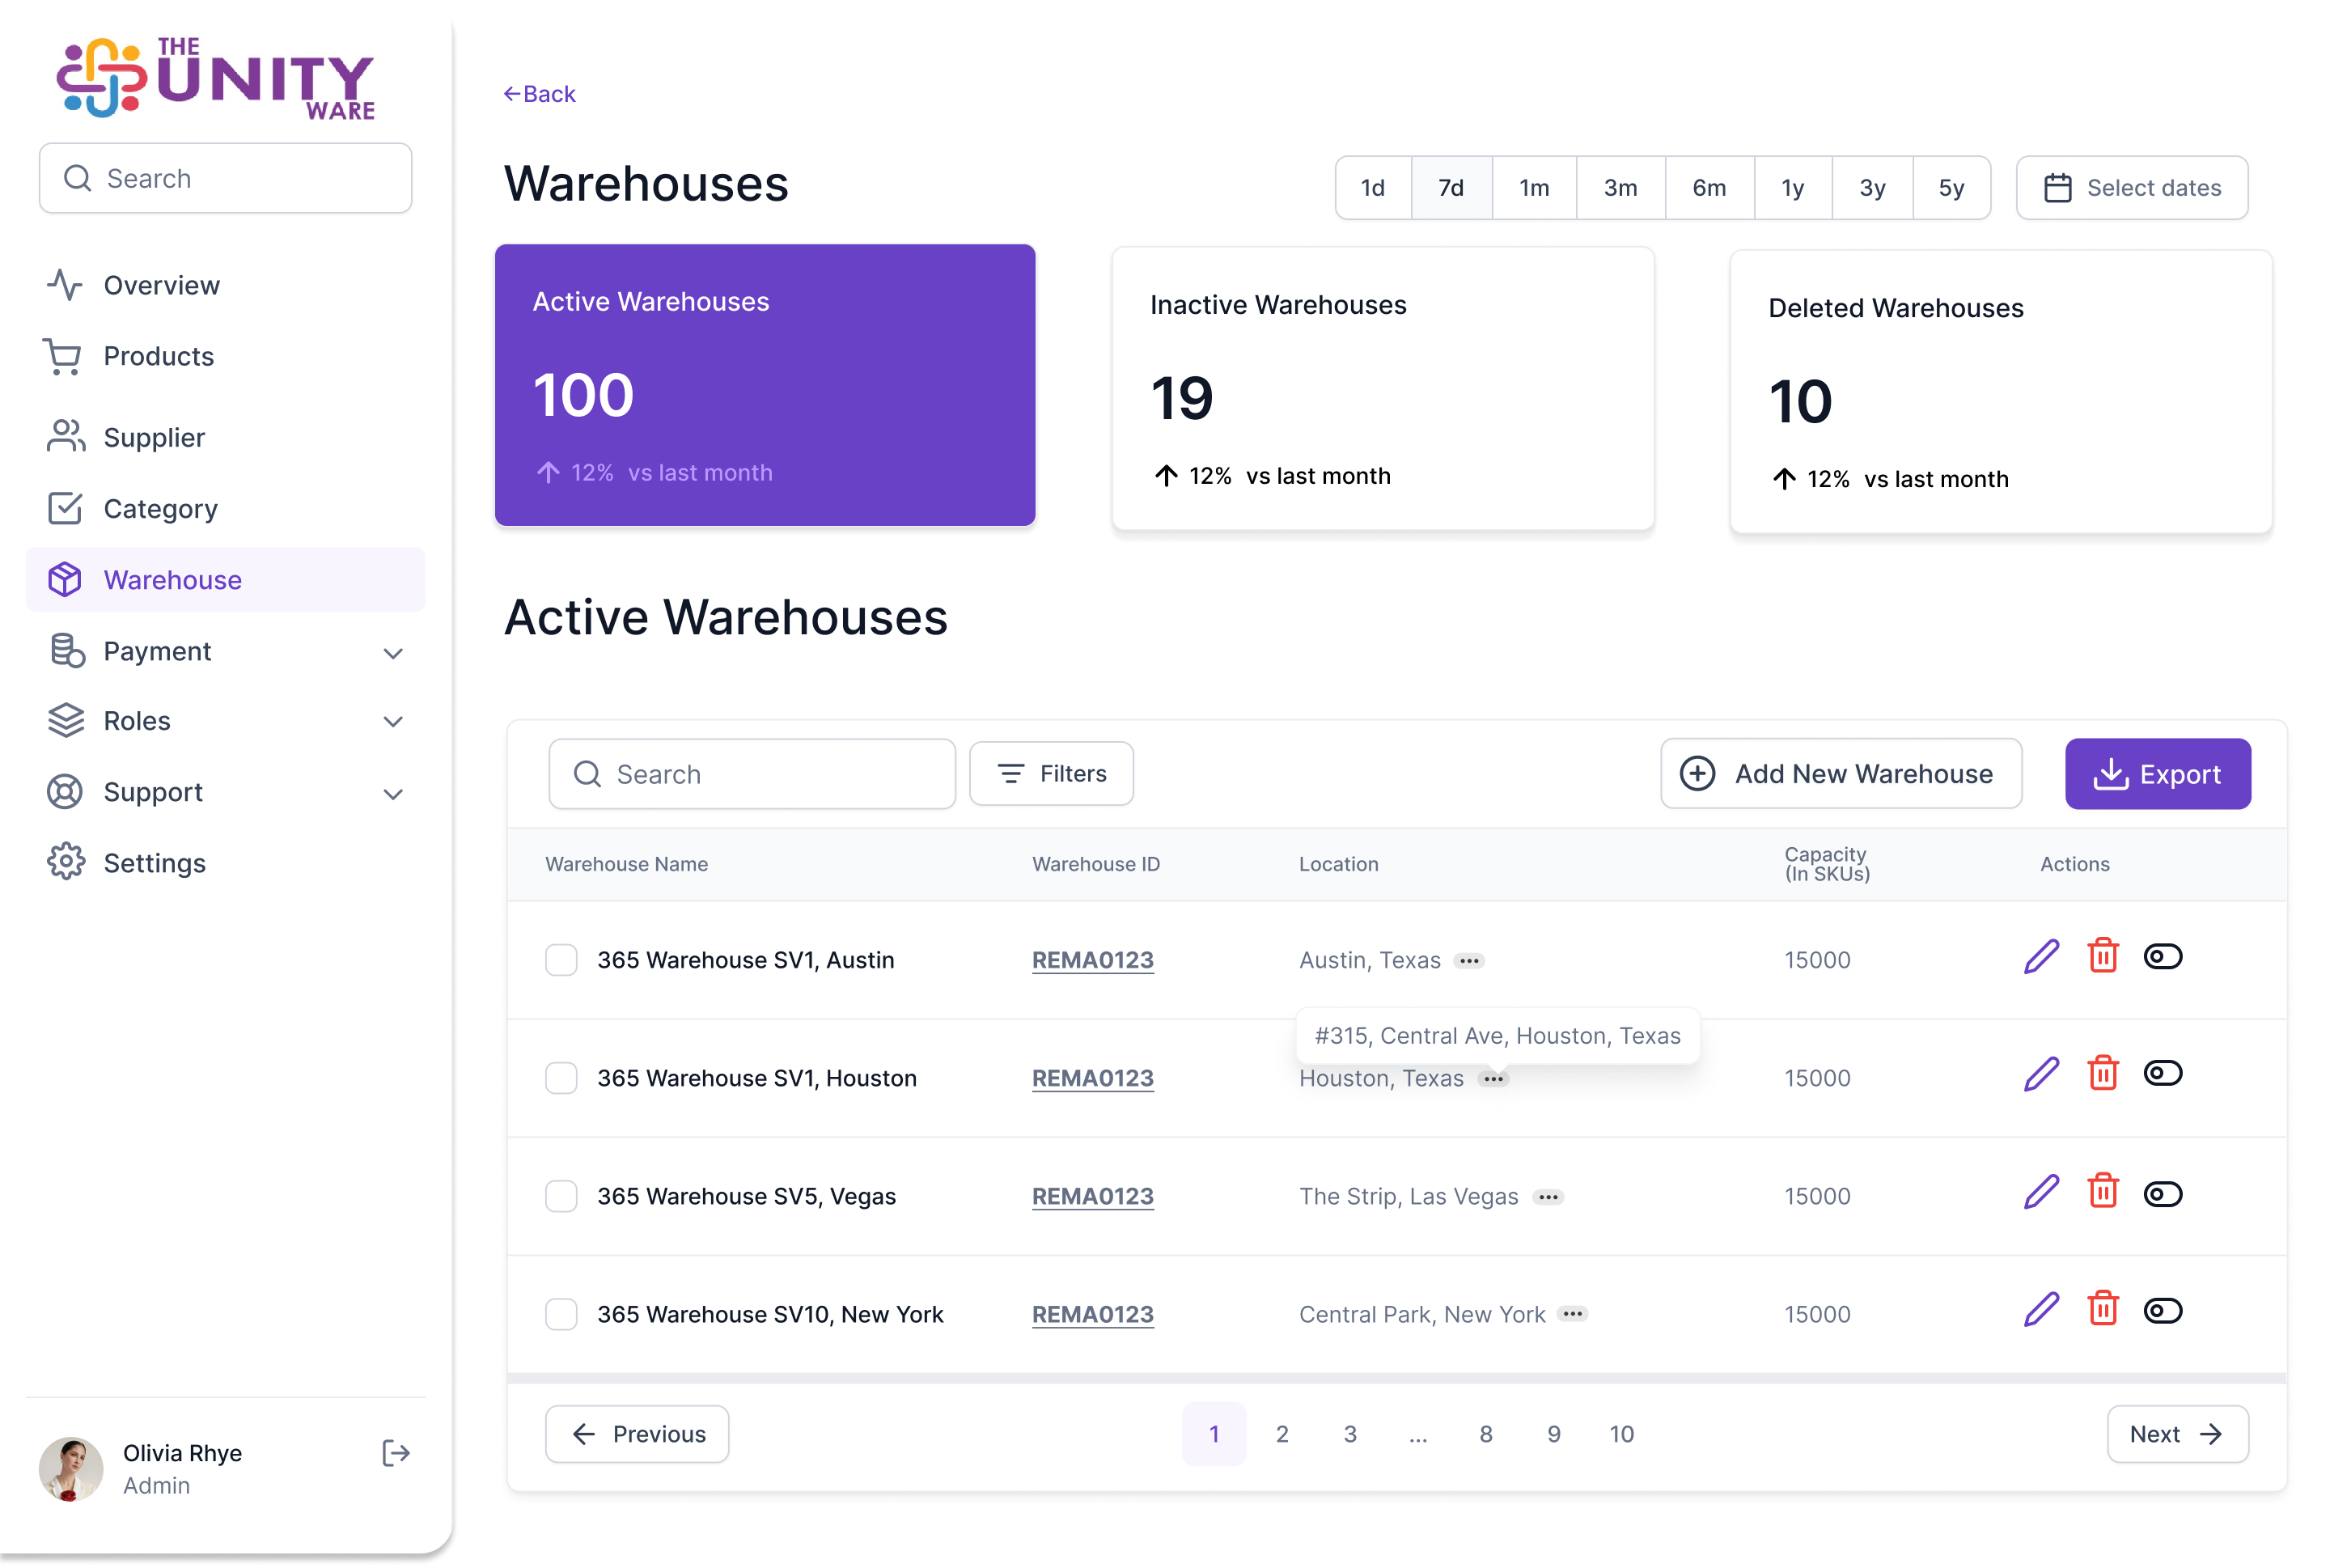Click Add New Warehouse button
This screenshot has width=2330, height=1568.
(x=1840, y=774)
